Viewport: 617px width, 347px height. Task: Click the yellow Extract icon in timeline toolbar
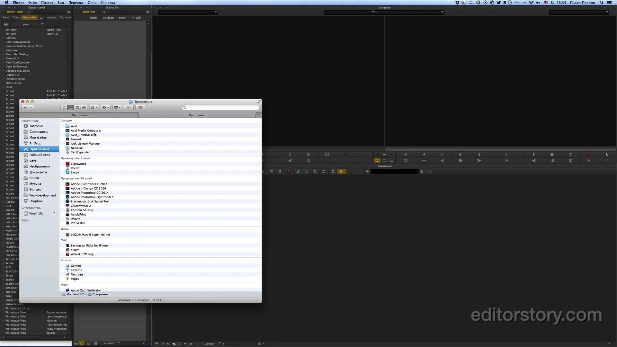280,172
